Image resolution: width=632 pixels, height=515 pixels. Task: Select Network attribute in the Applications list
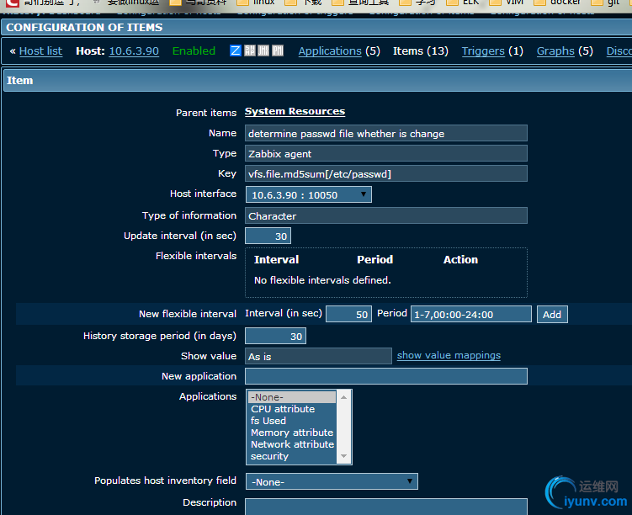tap(292, 444)
